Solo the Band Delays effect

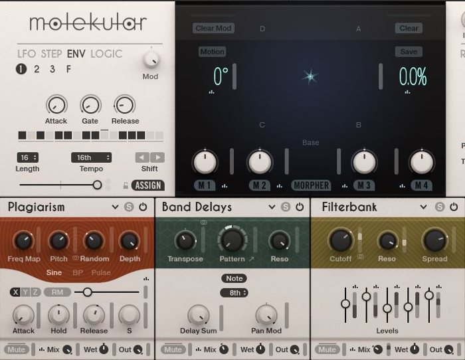coord(285,207)
